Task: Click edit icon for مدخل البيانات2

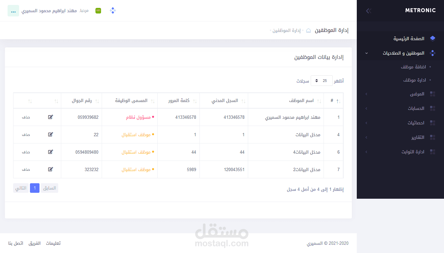Action: [x=50, y=169]
